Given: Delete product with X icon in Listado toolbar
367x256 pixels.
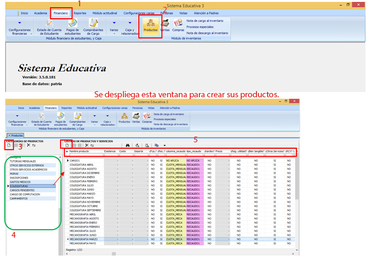Looking at the screenshot, I should coord(87,145).
